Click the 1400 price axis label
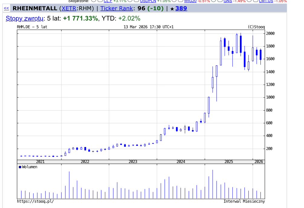 [270, 72]
